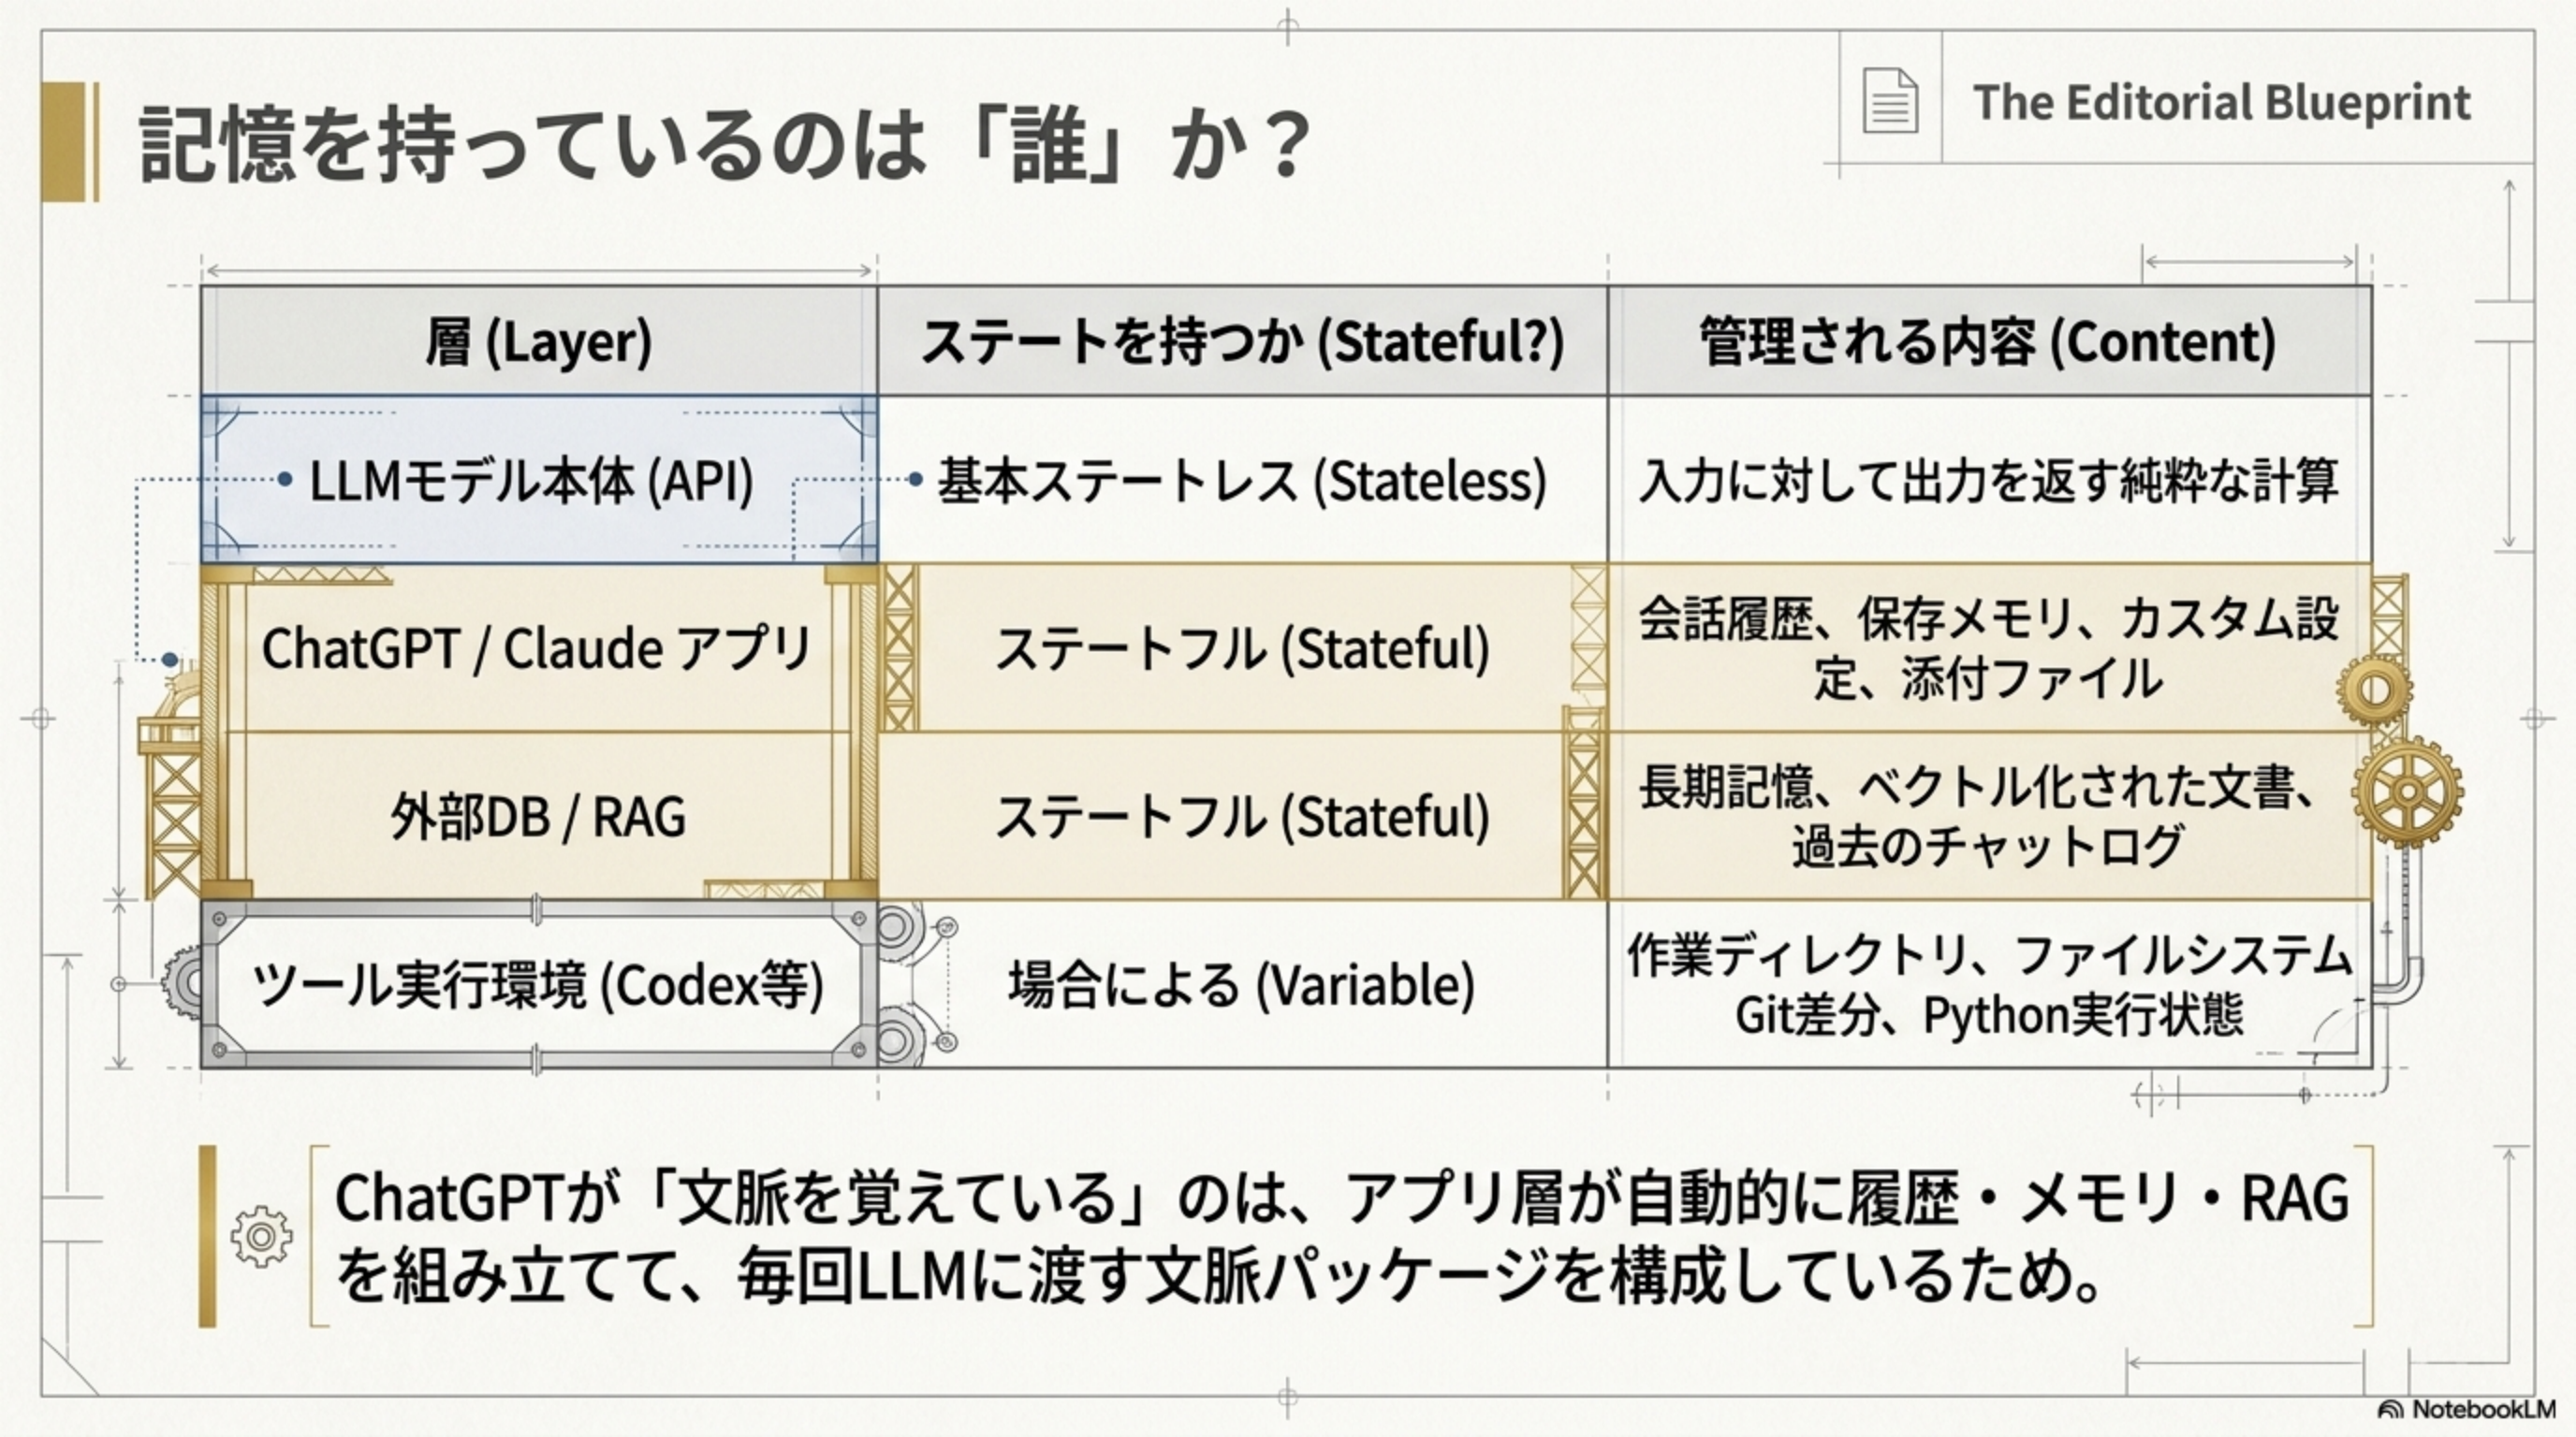Click the 基本ステートレス (Stateless) cell
This screenshot has width=2576, height=1437.
[1242, 480]
